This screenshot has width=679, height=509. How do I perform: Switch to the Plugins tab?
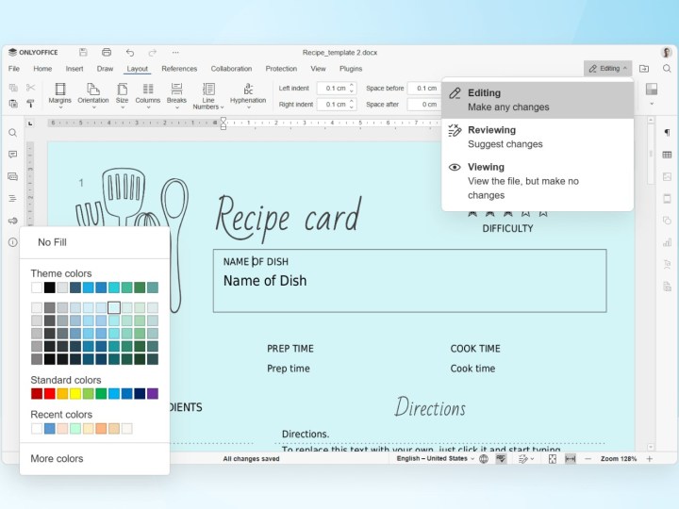351,69
